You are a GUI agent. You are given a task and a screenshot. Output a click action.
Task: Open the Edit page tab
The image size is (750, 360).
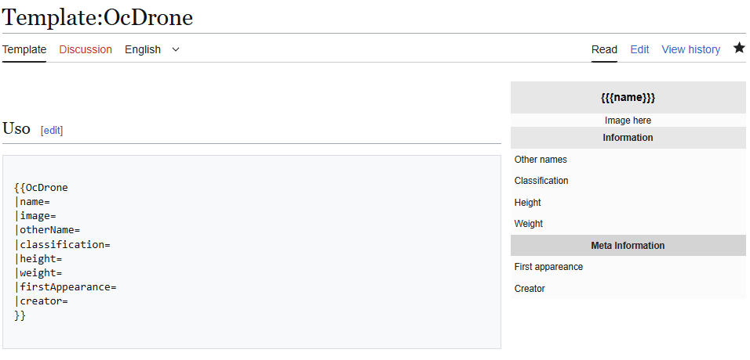click(639, 49)
